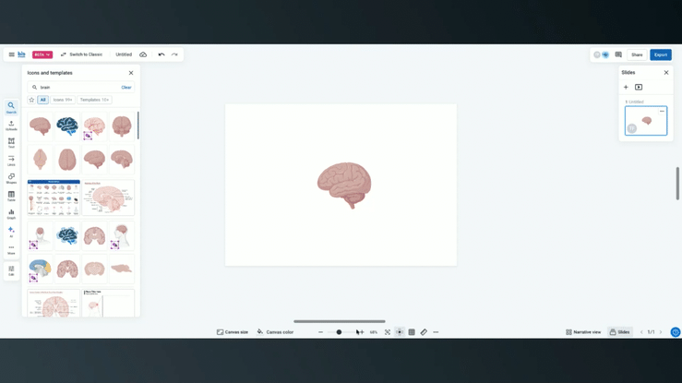Image resolution: width=682 pixels, height=383 pixels.
Task: Open the Lines tool in sidebar
Action: click(x=11, y=160)
